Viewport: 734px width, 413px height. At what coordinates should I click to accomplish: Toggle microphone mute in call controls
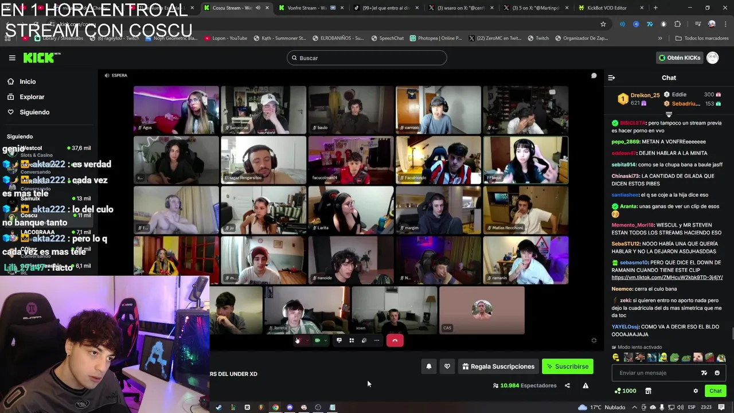tap(298, 341)
